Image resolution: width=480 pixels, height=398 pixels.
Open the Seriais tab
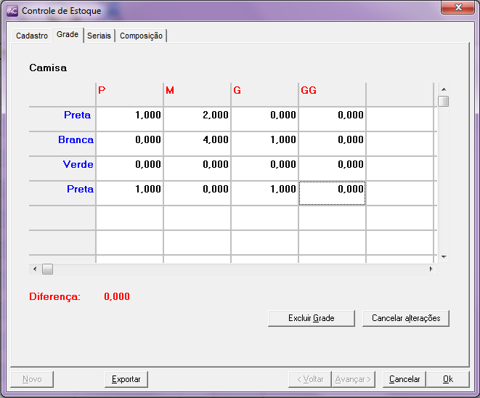click(x=99, y=36)
